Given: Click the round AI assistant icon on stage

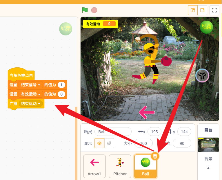Looking at the screenshot, I should coord(202,76).
